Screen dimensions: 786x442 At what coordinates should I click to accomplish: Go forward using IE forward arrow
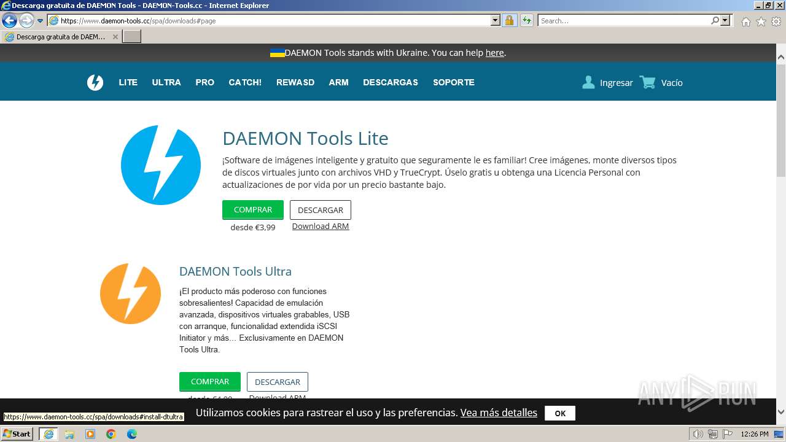[x=26, y=20]
